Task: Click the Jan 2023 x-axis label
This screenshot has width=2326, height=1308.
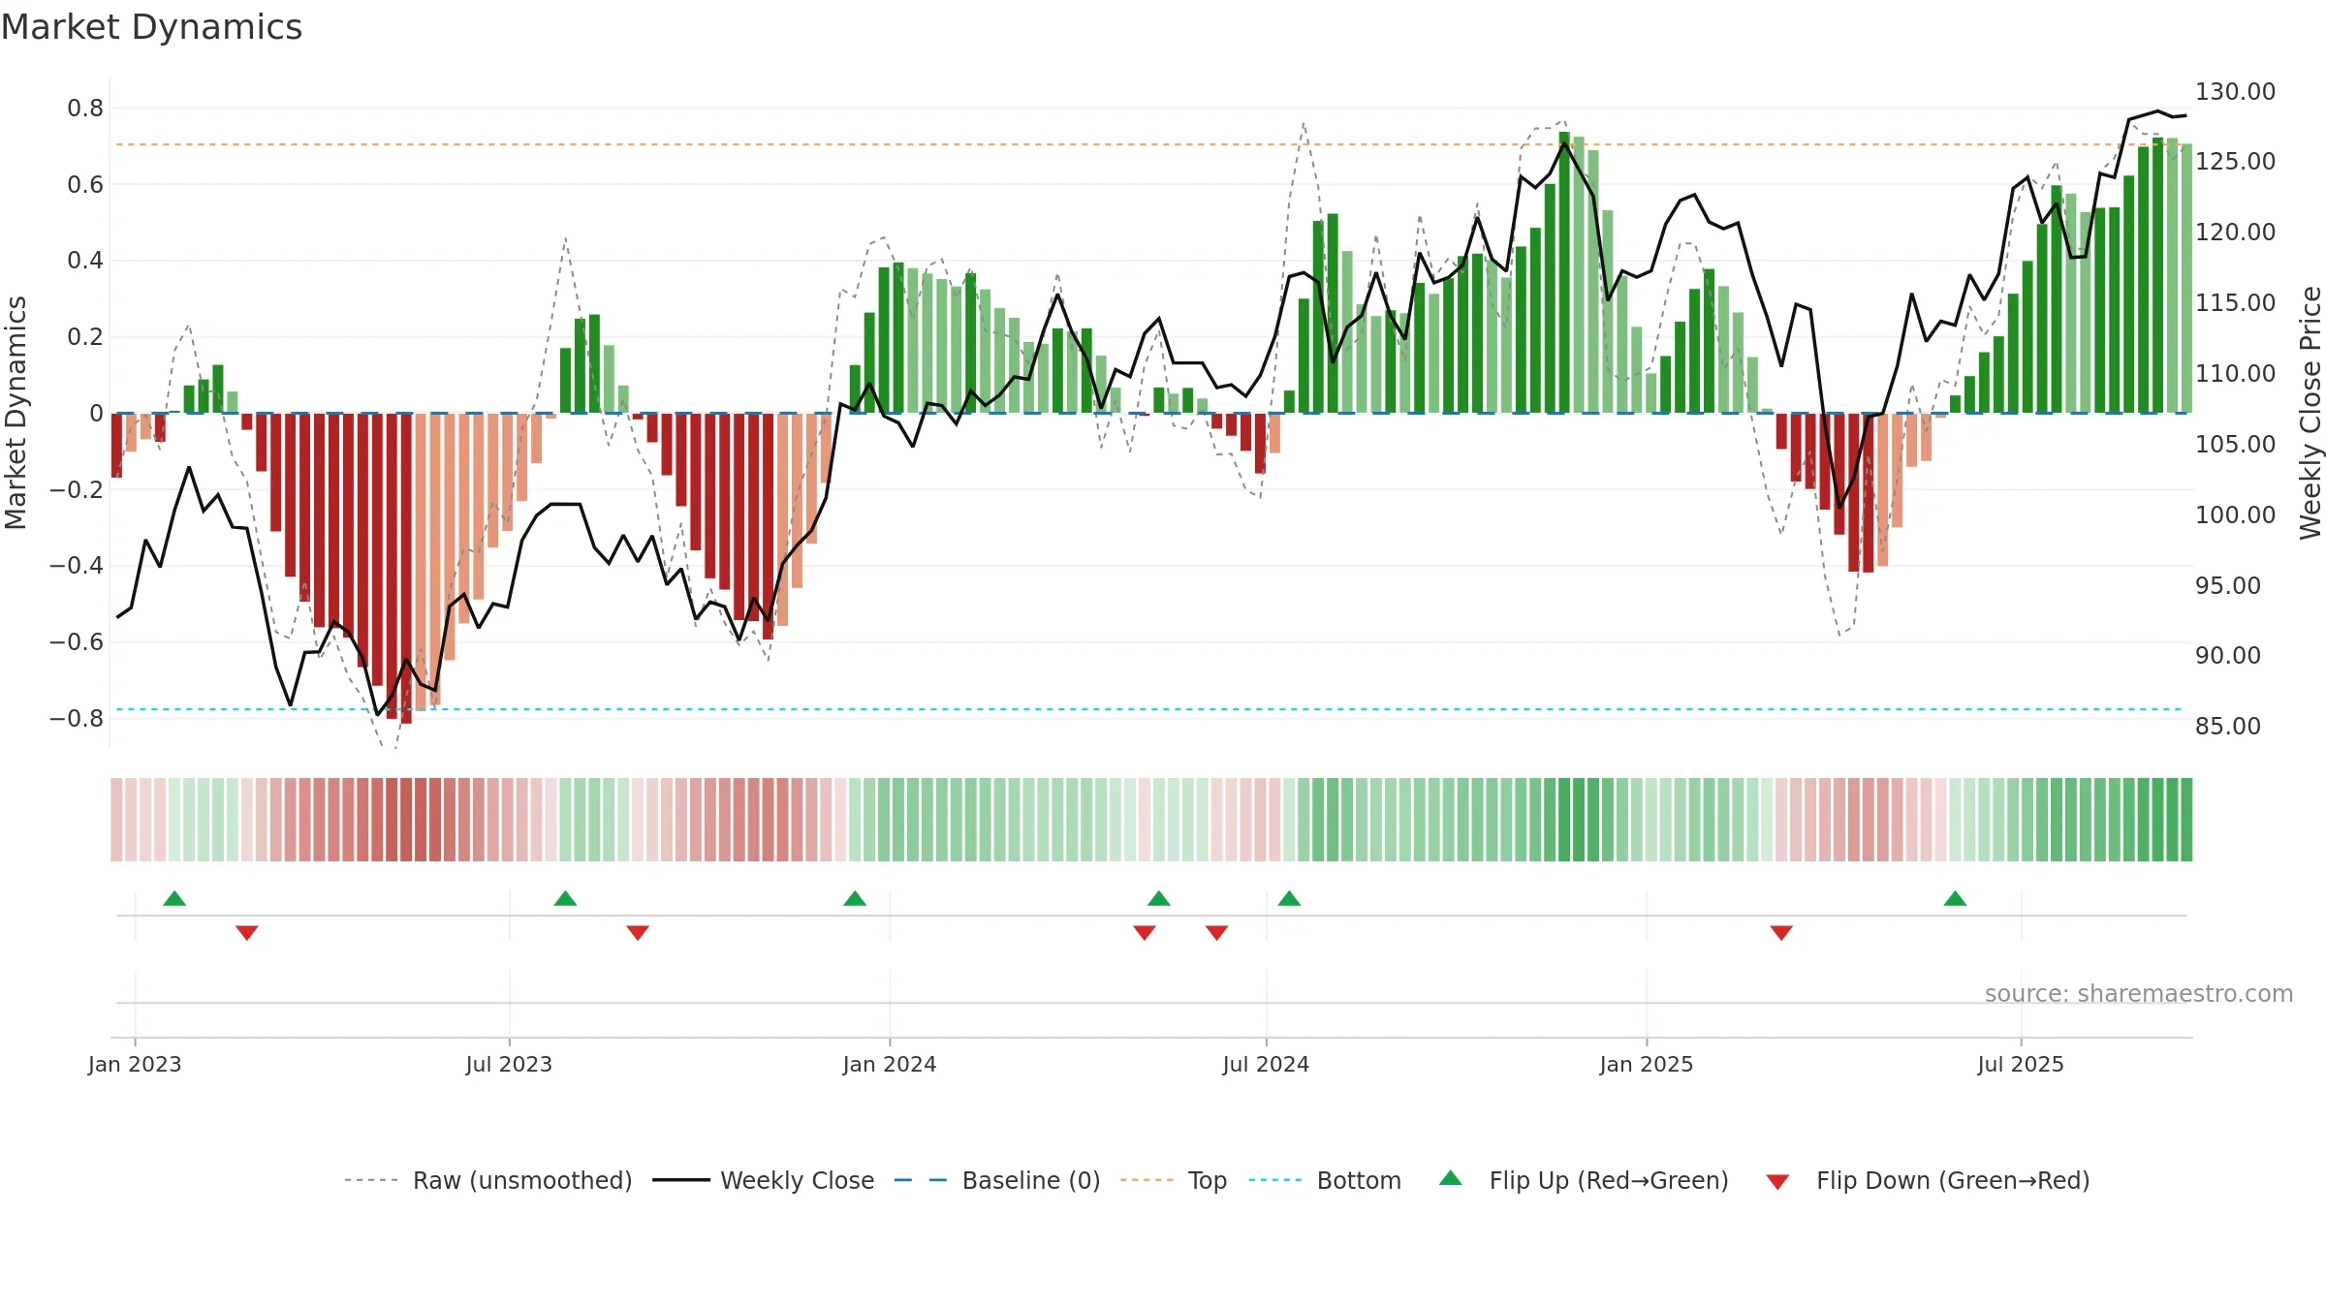Action: (x=135, y=1064)
